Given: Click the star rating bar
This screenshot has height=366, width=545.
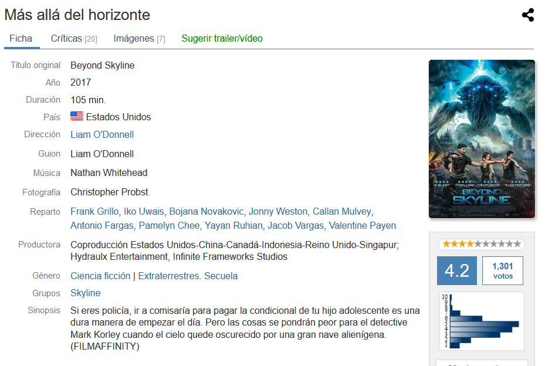Looking at the screenshot, I should point(482,244).
